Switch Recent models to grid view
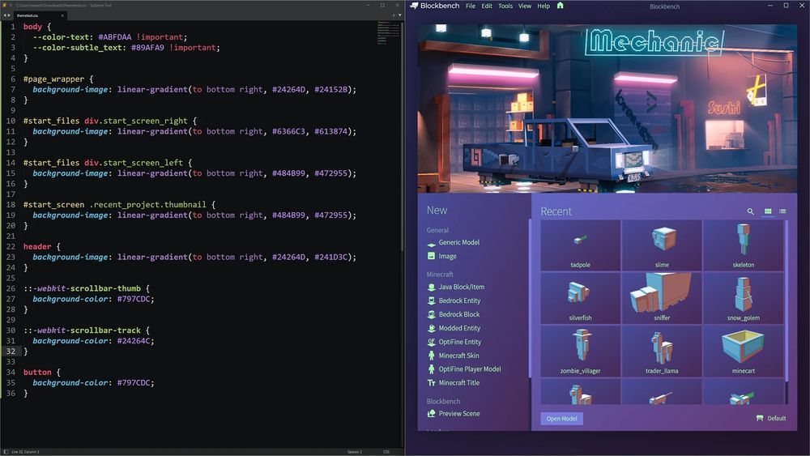 [x=768, y=211]
